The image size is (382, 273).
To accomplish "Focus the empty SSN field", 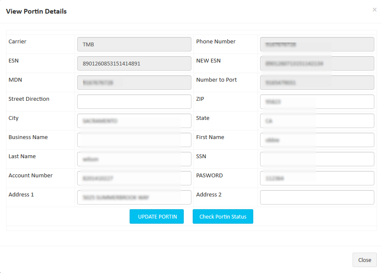I will [x=317, y=159].
